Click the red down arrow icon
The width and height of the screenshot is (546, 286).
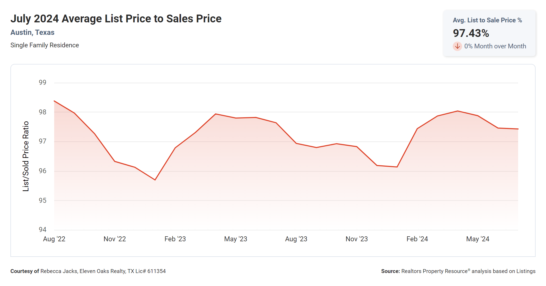point(457,46)
